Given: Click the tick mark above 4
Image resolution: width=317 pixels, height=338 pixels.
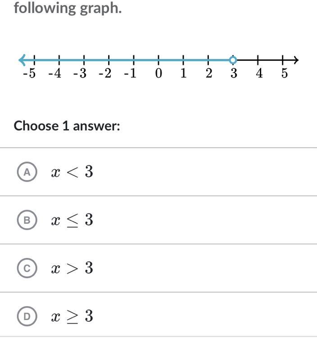Looking at the screenshot, I should click(x=258, y=60).
